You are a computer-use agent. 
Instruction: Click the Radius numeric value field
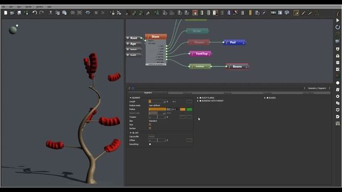point(169,109)
